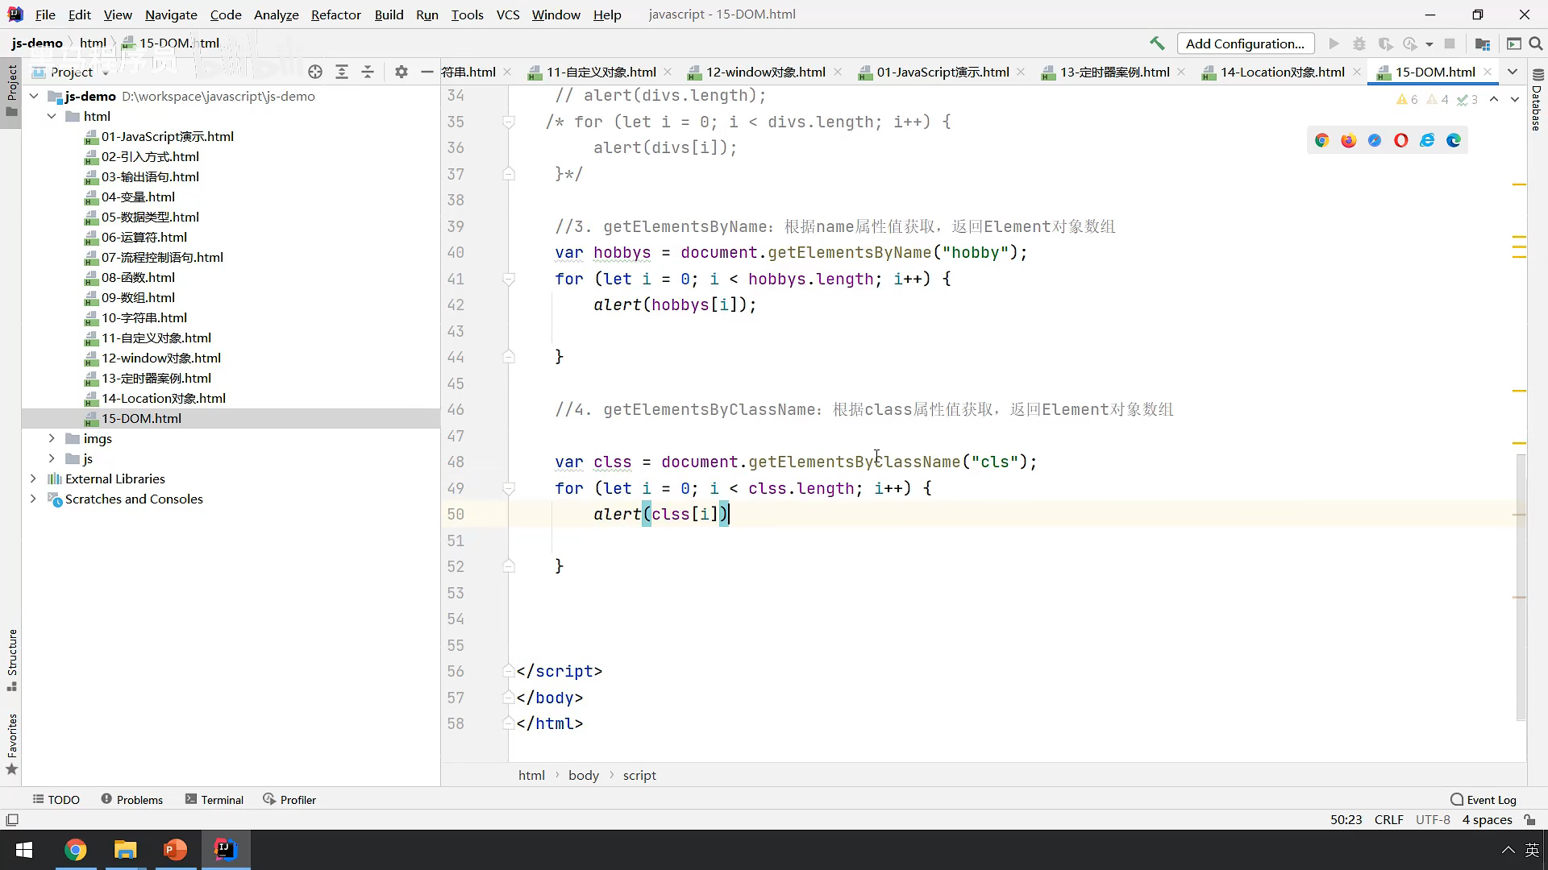Open Project panel settings gear
The width and height of the screenshot is (1548, 870).
402,72
